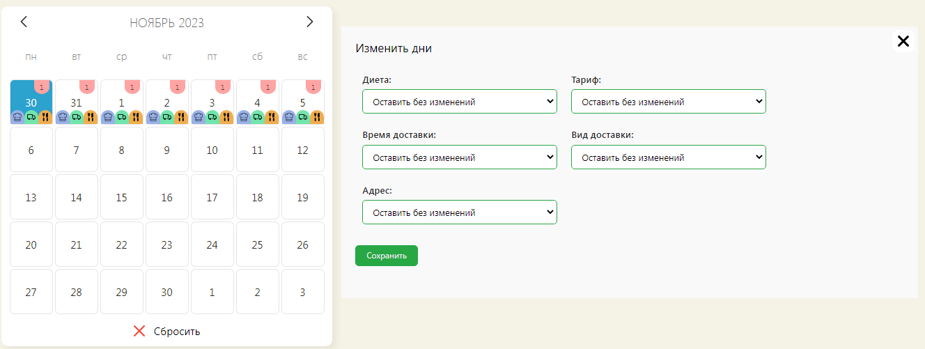Open the Диета dropdown
The height and width of the screenshot is (349, 925).
click(x=459, y=102)
